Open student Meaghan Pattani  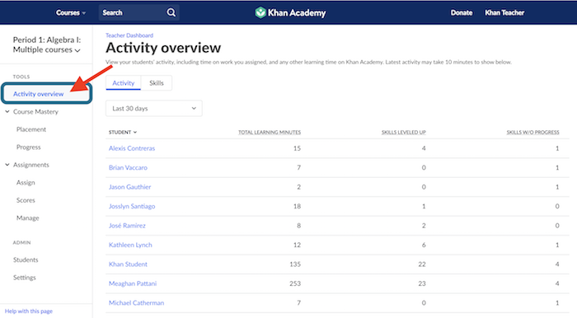pyautogui.click(x=133, y=283)
